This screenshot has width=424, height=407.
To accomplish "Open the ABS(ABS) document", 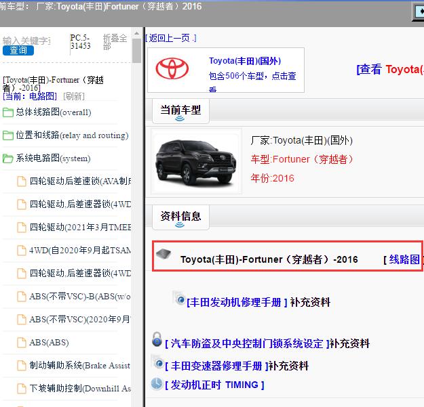I will (x=49, y=343).
